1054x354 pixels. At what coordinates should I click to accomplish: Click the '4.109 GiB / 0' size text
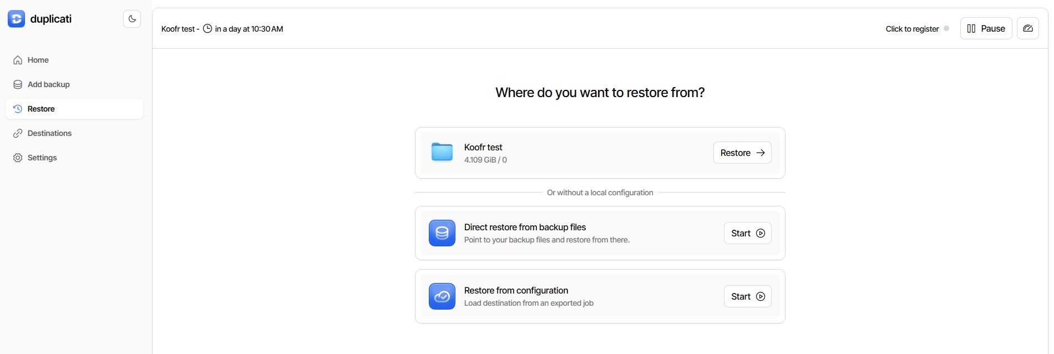[x=485, y=160]
